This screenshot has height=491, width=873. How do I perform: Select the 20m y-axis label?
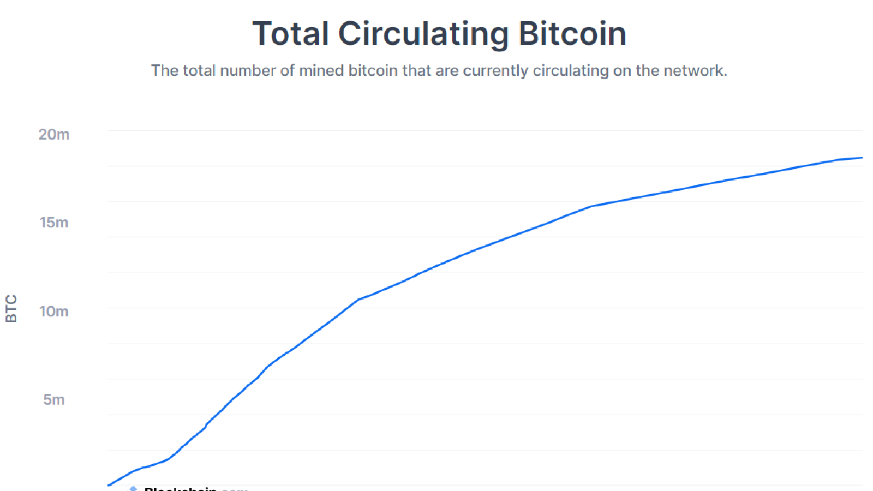[x=54, y=134]
